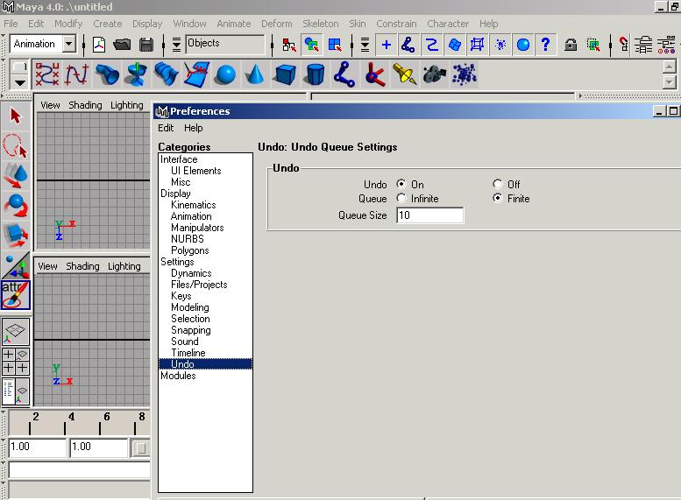
Task: Select the Snapping category
Action: [191, 330]
